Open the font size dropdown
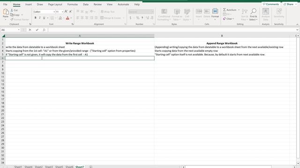Viewport: 300px width, 168px height. 62,12
